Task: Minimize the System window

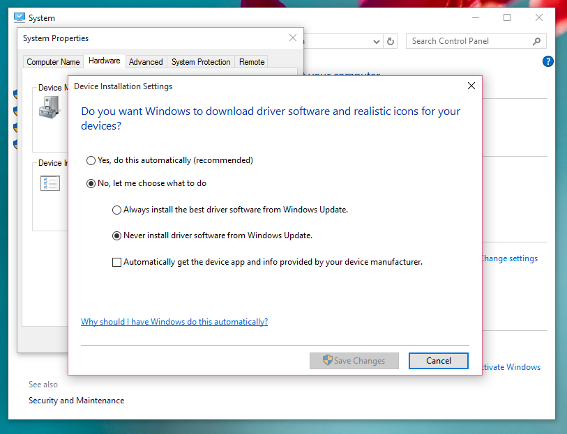Action: point(476,17)
